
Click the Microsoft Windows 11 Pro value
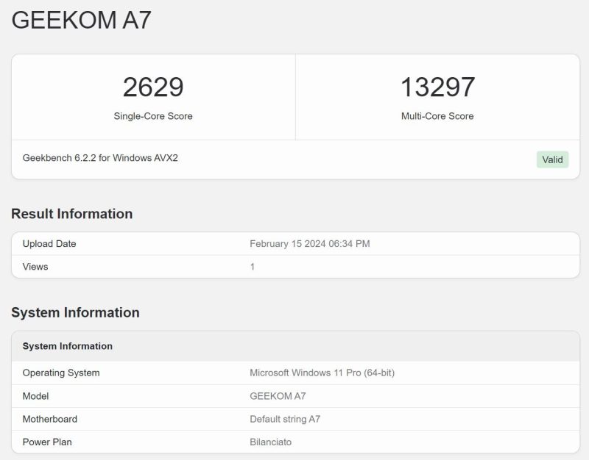coord(322,373)
